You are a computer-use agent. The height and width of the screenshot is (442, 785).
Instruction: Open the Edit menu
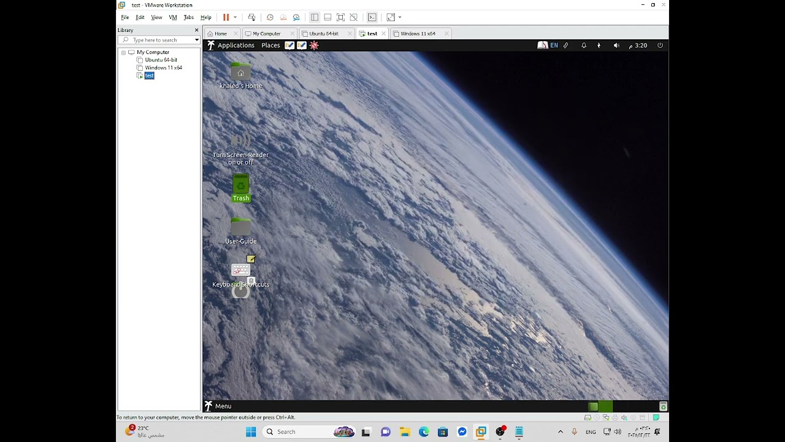click(140, 17)
